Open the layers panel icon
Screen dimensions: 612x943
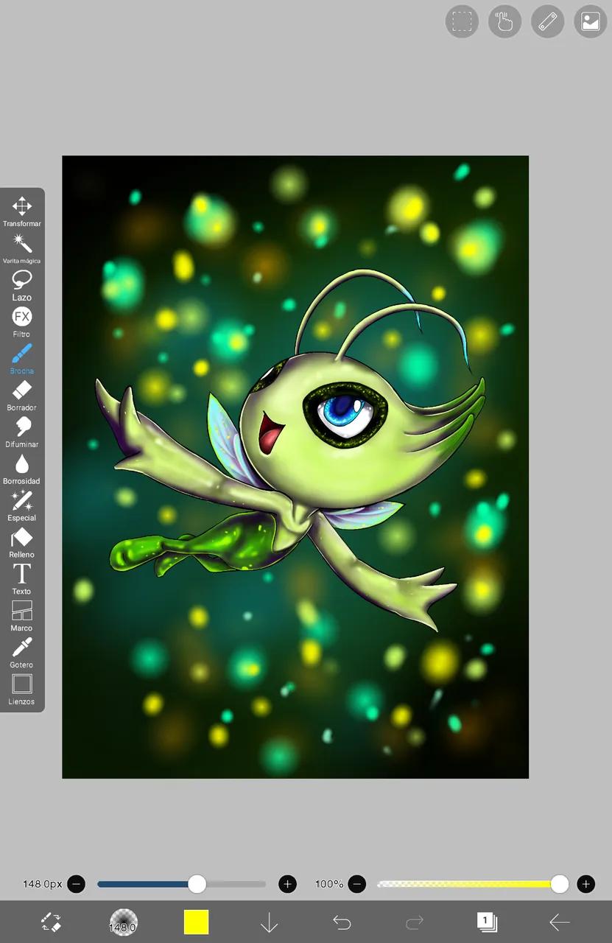[487, 922]
